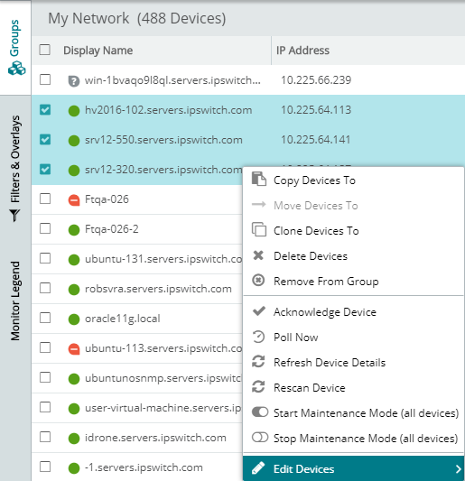Click green status icon for srv12-550

(74, 141)
